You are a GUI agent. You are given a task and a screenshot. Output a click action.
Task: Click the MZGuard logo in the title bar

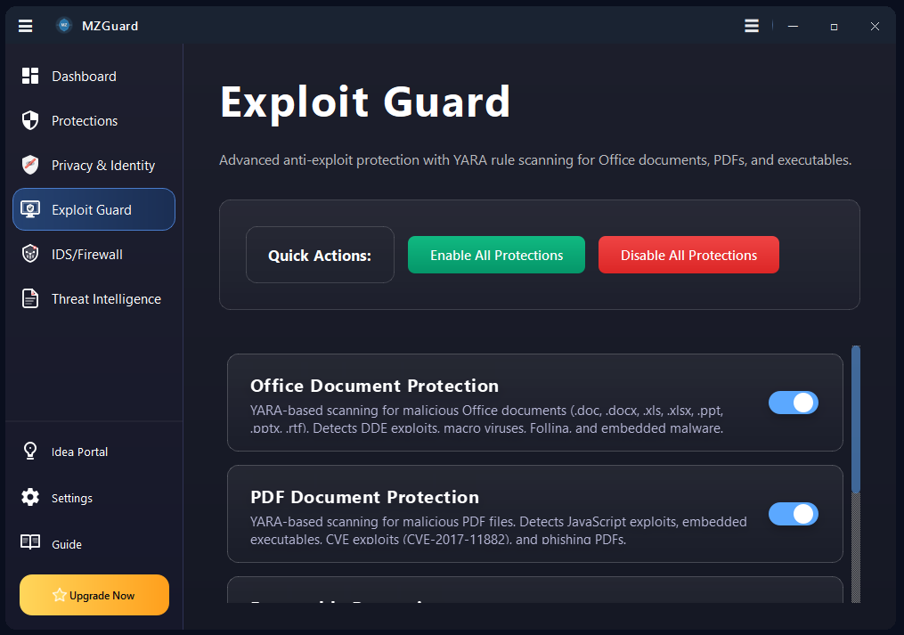point(64,25)
